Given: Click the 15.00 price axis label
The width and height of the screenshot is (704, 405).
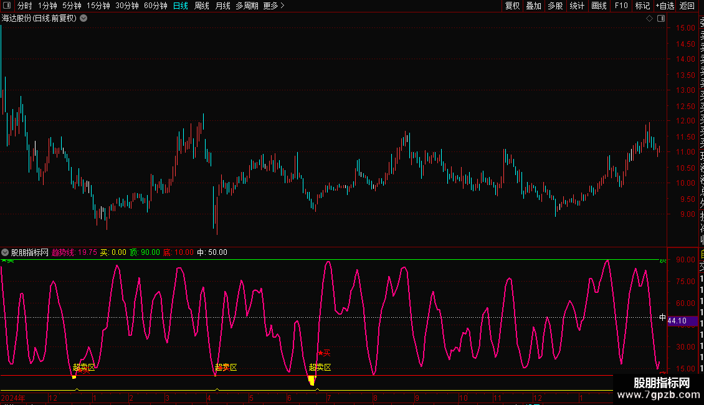Looking at the screenshot, I should 685,28.
